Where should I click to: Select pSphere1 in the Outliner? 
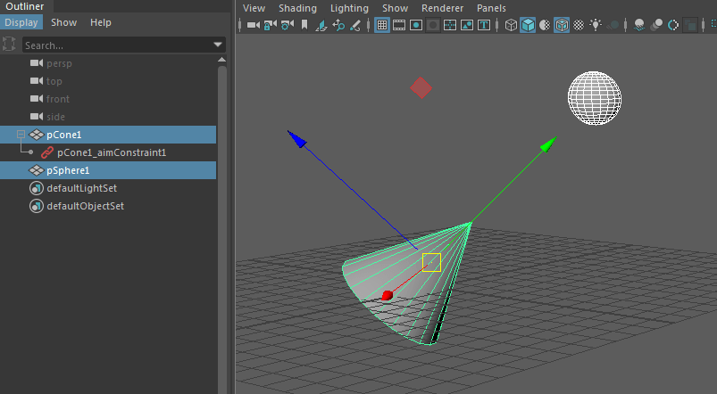(x=108, y=170)
